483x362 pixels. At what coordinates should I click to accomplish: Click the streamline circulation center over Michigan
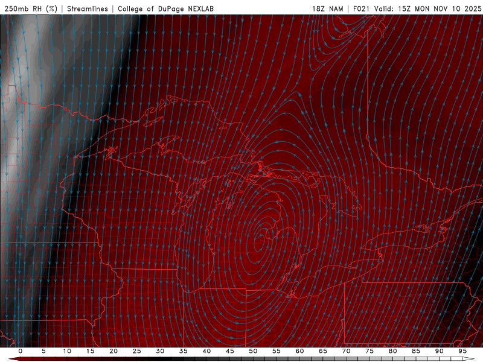point(260,242)
